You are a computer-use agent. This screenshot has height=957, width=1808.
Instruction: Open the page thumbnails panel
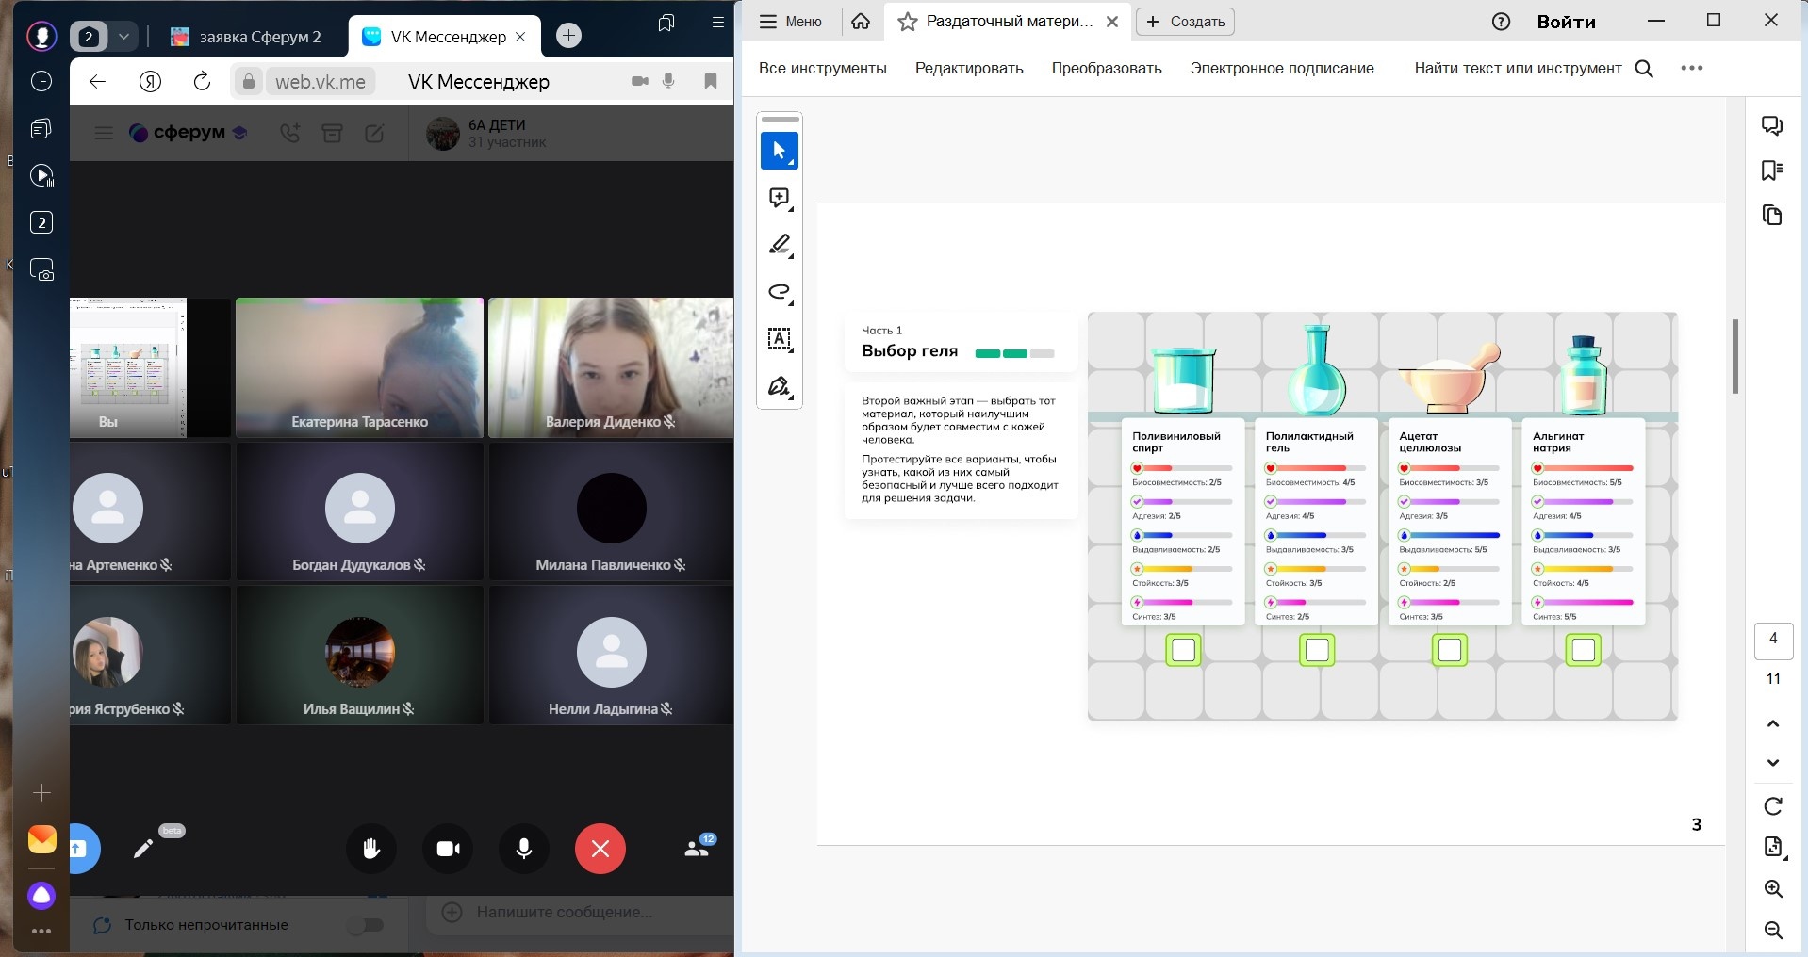tap(1772, 215)
